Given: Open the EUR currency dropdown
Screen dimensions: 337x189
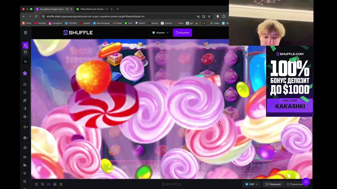Looking at the screenshot, I should point(252,184).
